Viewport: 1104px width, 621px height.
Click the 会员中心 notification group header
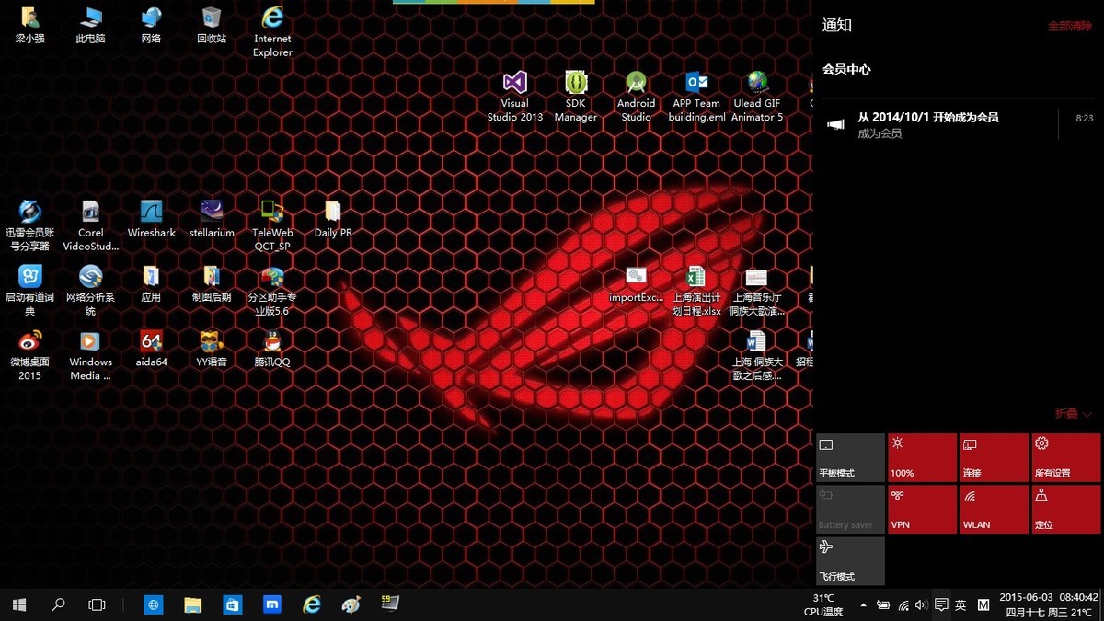pos(846,69)
